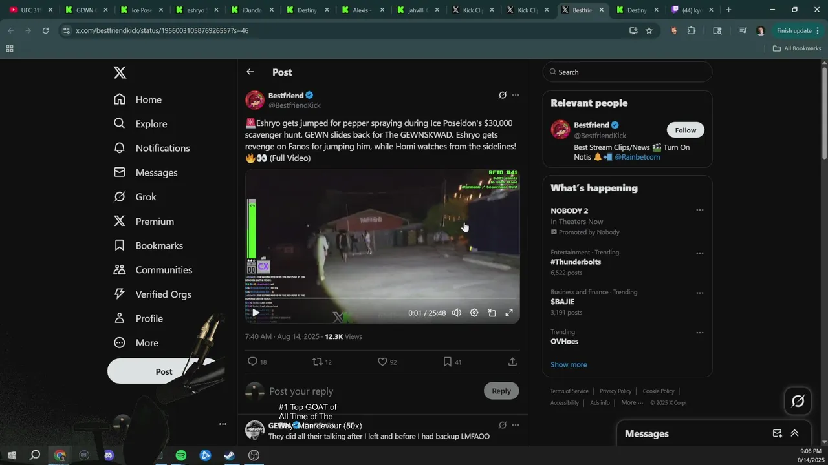
Task: Open Verified Orgs in the sidebar
Action: click(152, 294)
